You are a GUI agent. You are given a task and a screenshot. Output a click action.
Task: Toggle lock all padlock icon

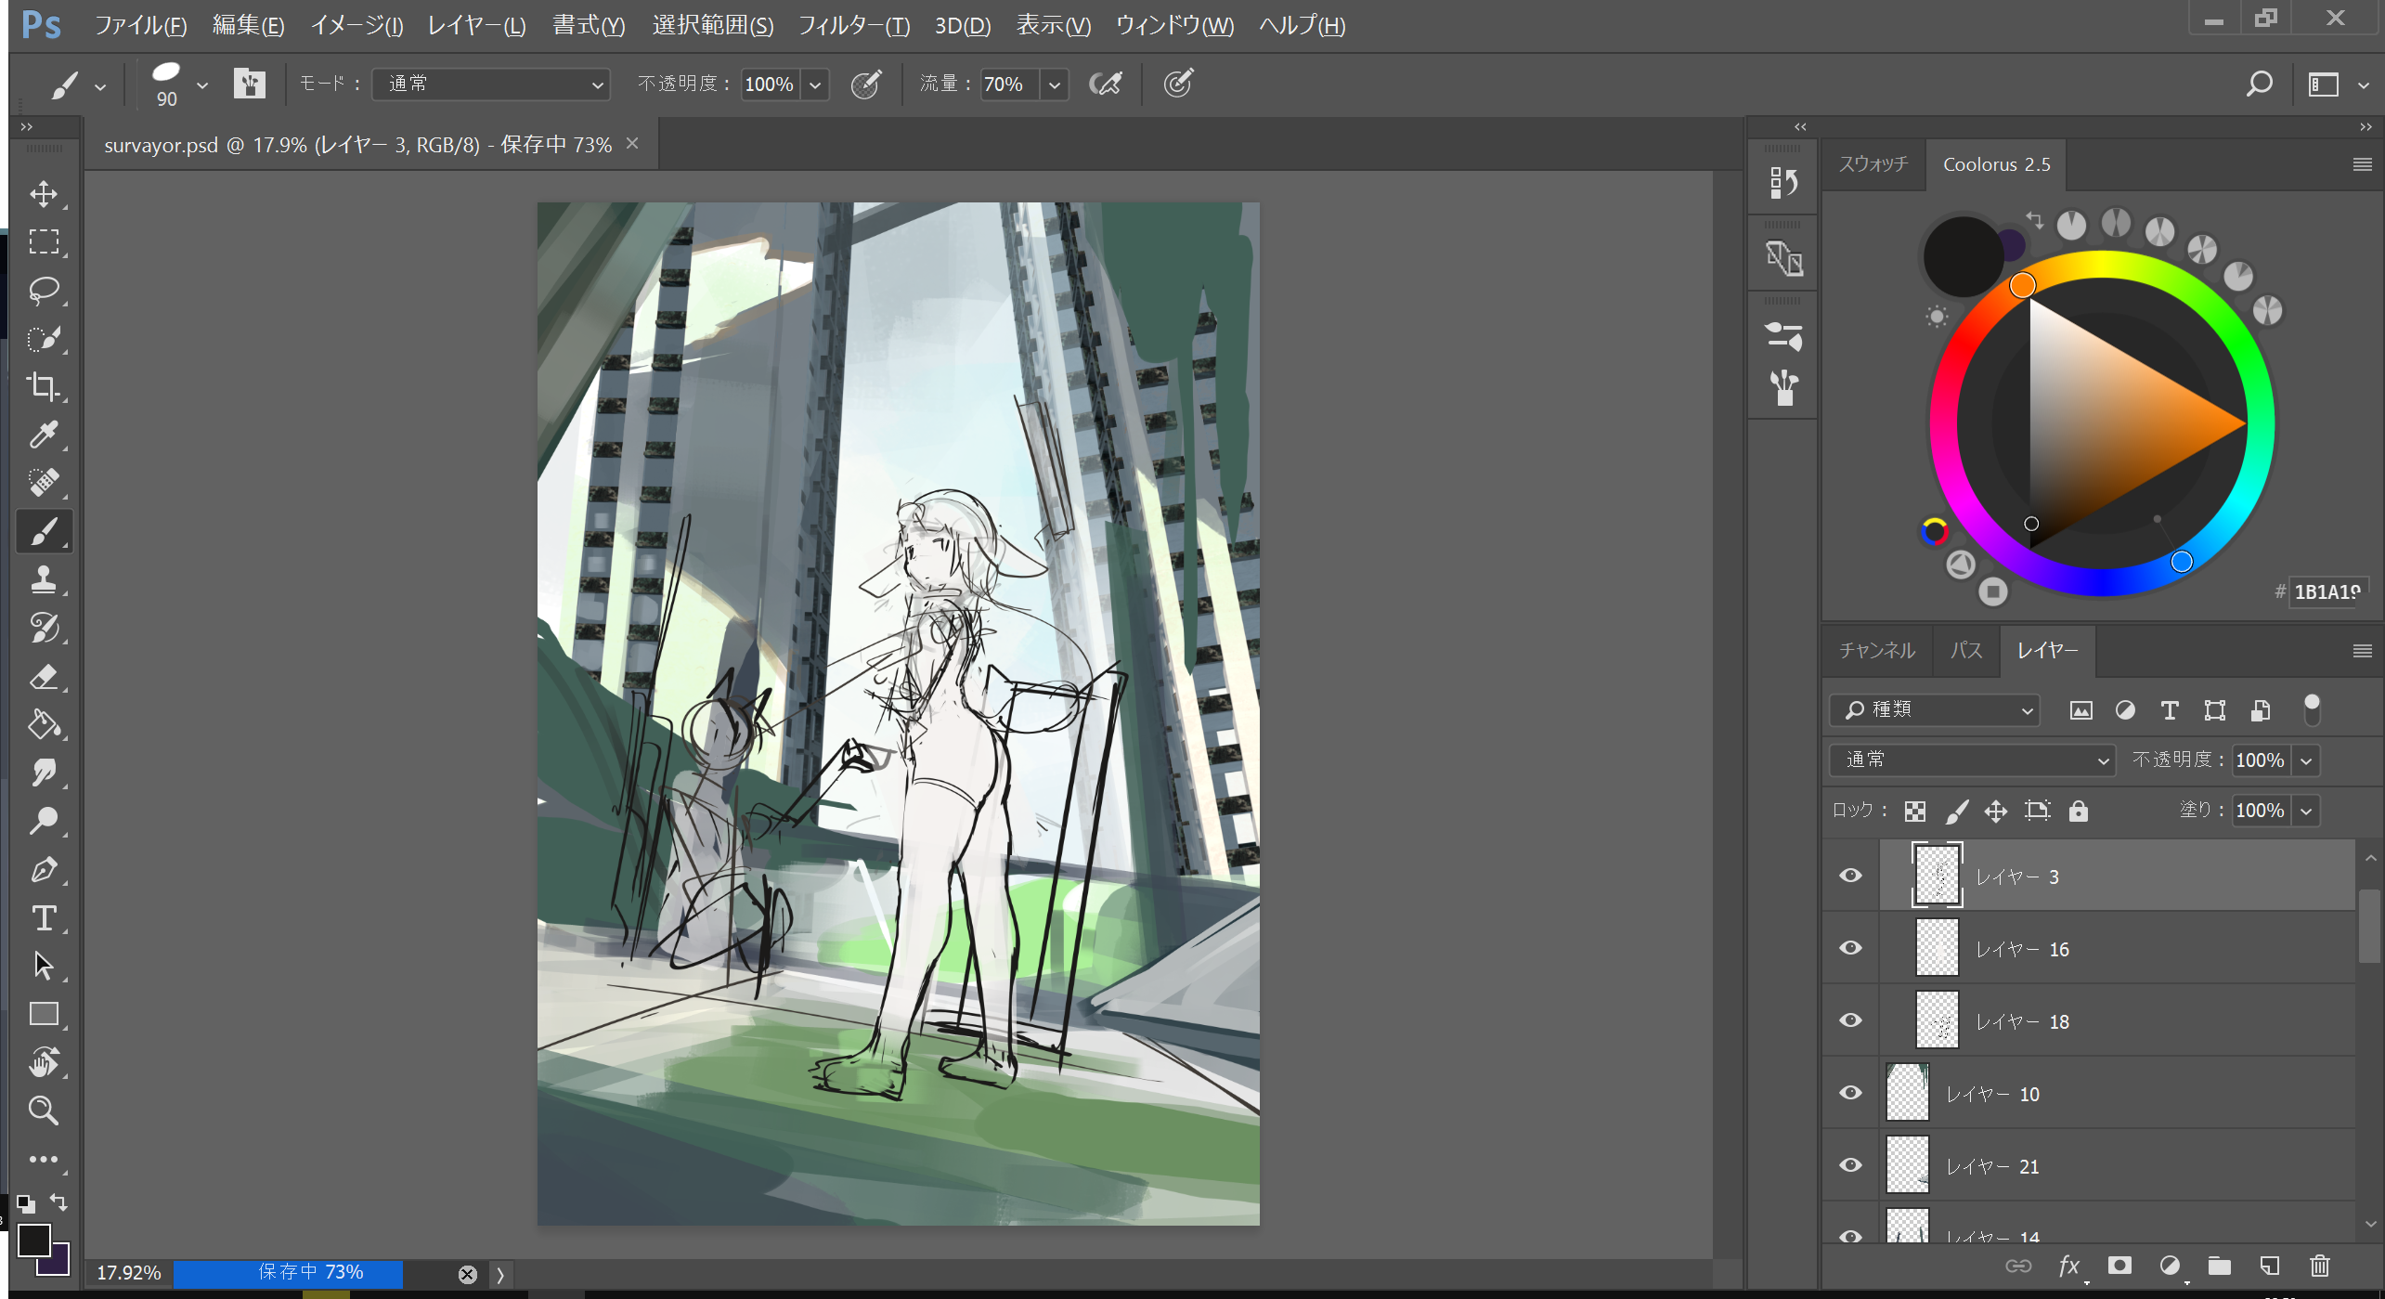pos(2078,812)
